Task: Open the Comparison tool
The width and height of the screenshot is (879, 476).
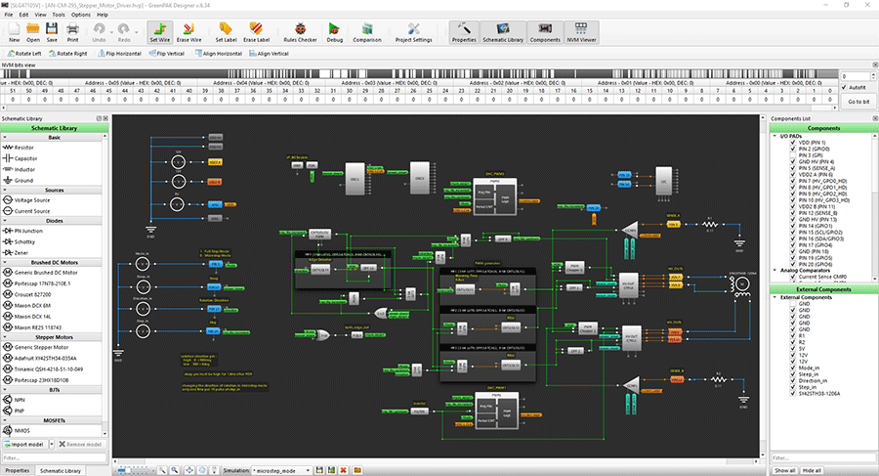Action: (367, 31)
